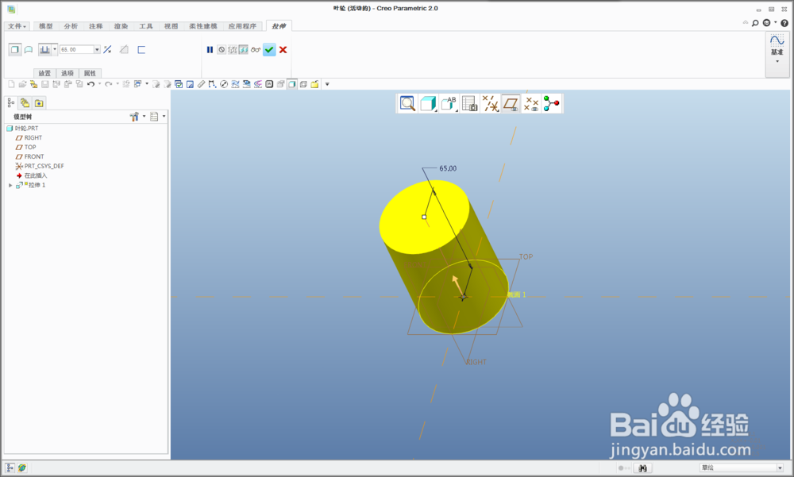Switch to the 注释 ribbon tab
This screenshot has height=477, width=794.
[x=96, y=26]
